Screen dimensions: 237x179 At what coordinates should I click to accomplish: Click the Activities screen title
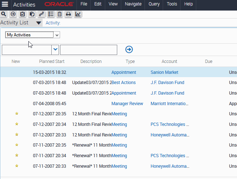24,5
